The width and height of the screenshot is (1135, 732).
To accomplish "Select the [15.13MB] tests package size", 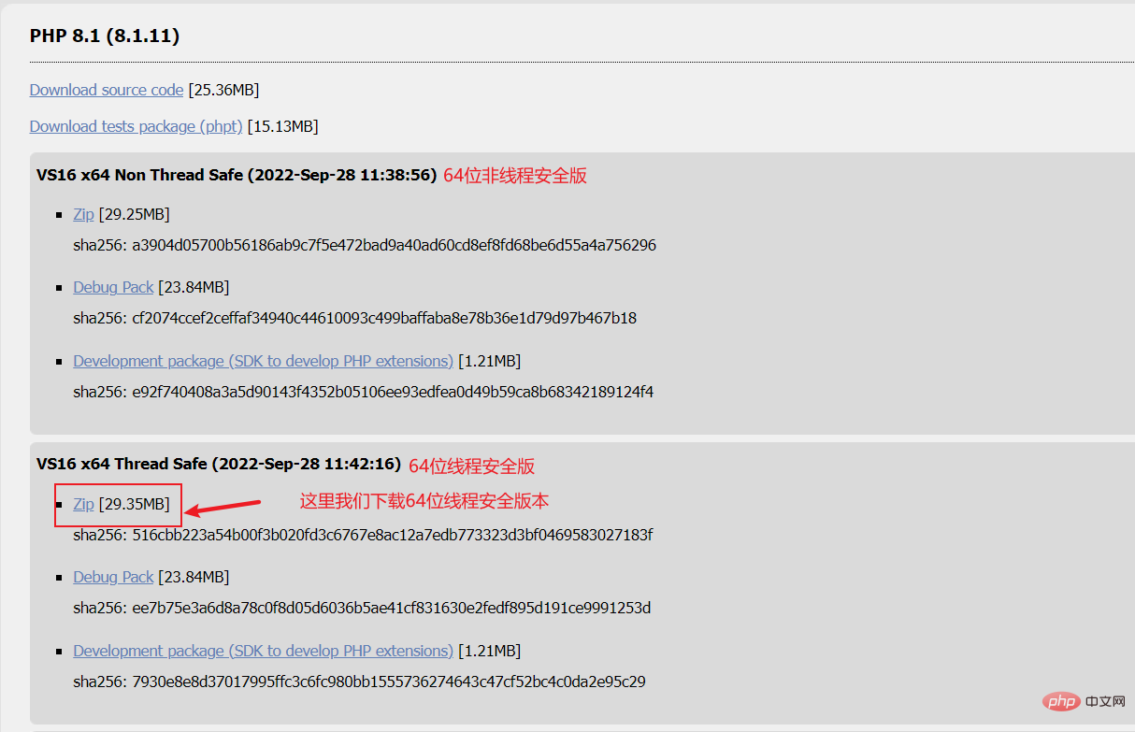I will (282, 126).
